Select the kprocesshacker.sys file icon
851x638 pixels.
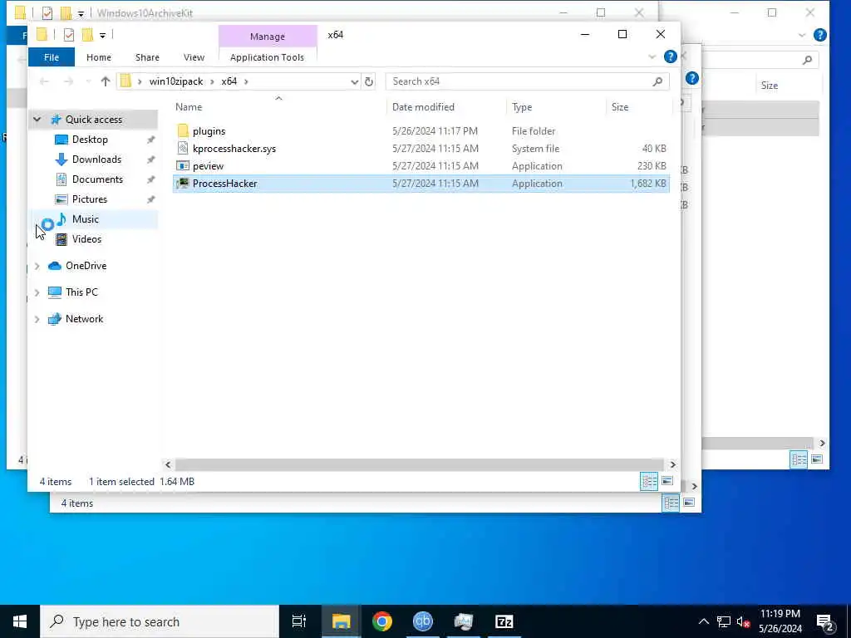[183, 148]
